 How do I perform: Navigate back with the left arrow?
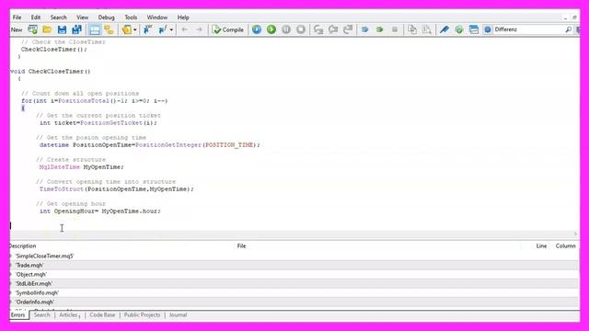[184, 29]
